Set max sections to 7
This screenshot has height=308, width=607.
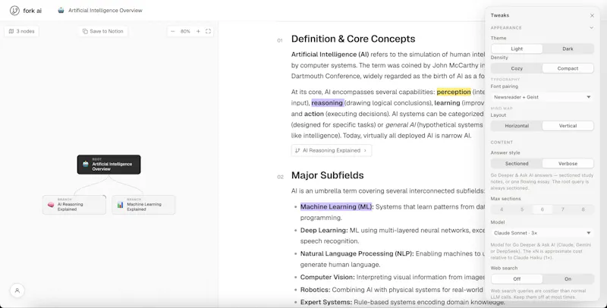(563, 209)
